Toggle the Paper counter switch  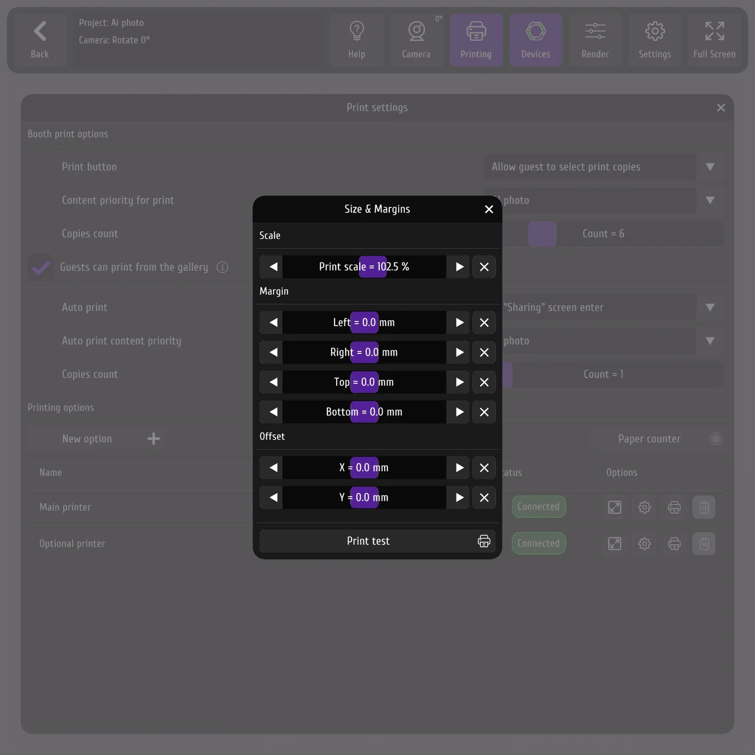pyautogui.click(x=715, y=439)
